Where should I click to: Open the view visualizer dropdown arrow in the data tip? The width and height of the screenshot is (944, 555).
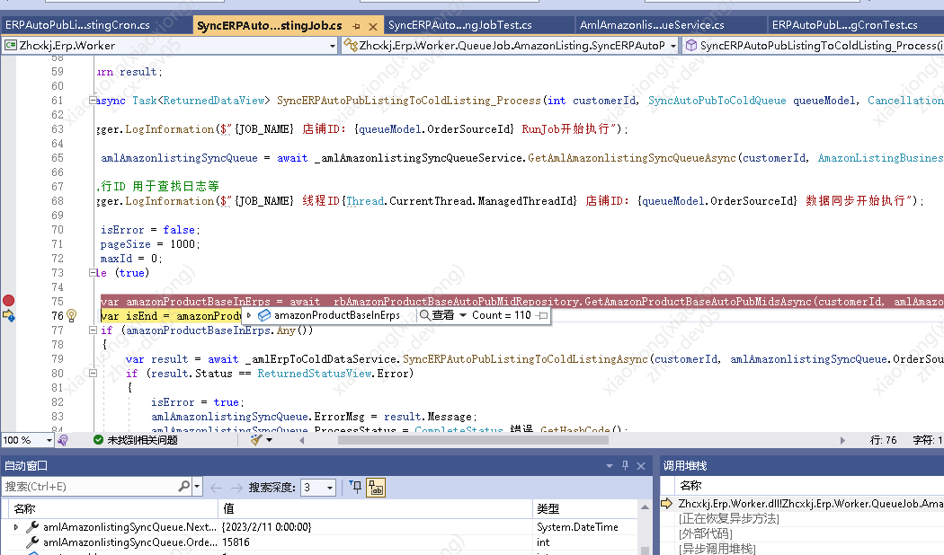click(463, 315)
